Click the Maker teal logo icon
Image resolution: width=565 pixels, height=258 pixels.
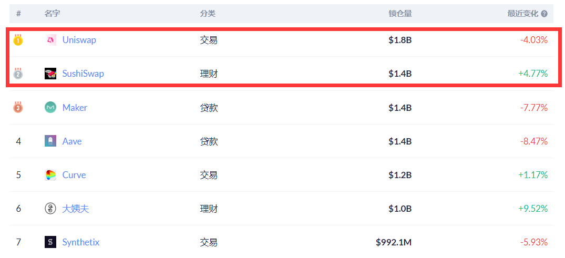[50, 107]
